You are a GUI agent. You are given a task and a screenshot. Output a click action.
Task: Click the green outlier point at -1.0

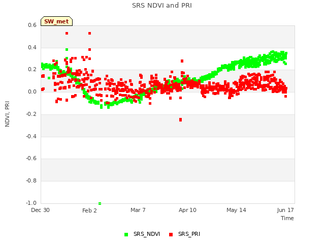[x=100, y=203]
